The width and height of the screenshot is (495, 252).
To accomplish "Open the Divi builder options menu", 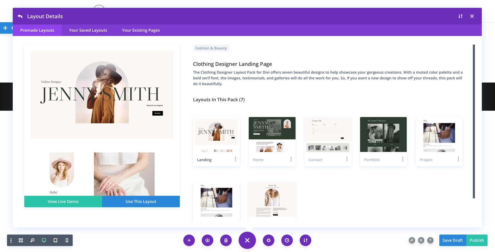I will click(x=11, y=240).
